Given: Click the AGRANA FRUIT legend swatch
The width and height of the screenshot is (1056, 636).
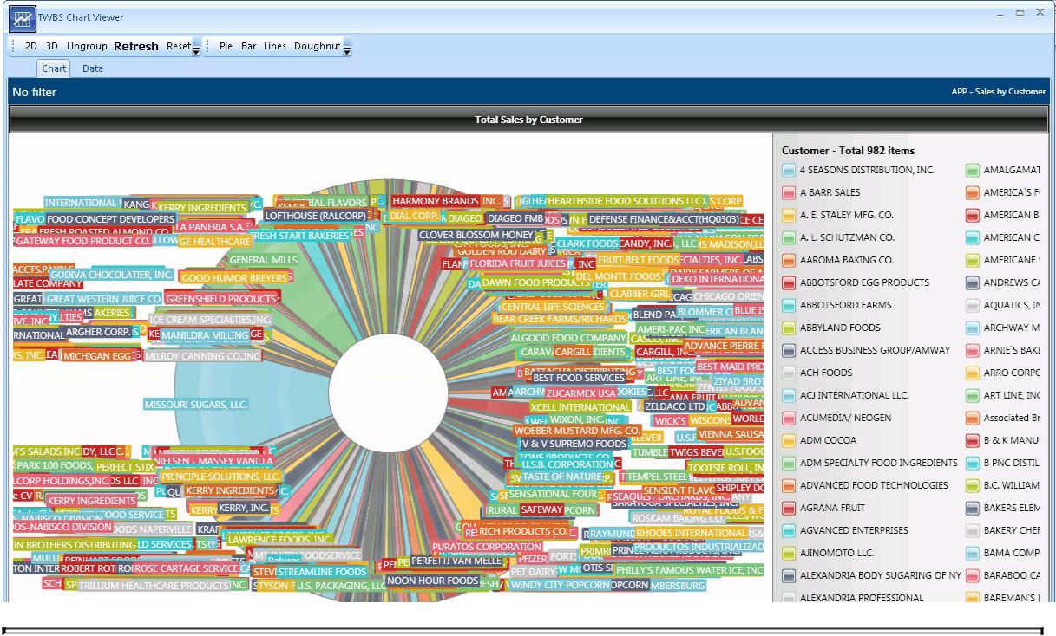Looking at the screenshot, I should (x=789, y=508).
